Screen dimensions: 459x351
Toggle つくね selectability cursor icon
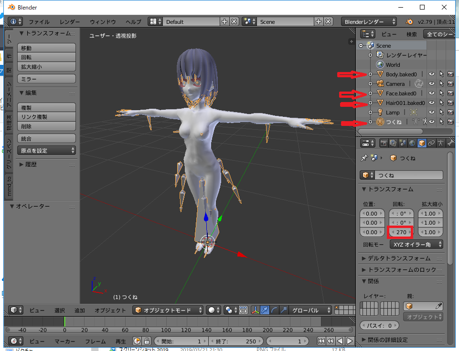tap(441, 122)
